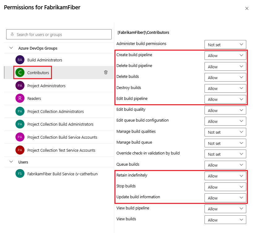Click the Override check-in validation by build label
The width and height of the screenshot is (254, 233).
point(148,153)
